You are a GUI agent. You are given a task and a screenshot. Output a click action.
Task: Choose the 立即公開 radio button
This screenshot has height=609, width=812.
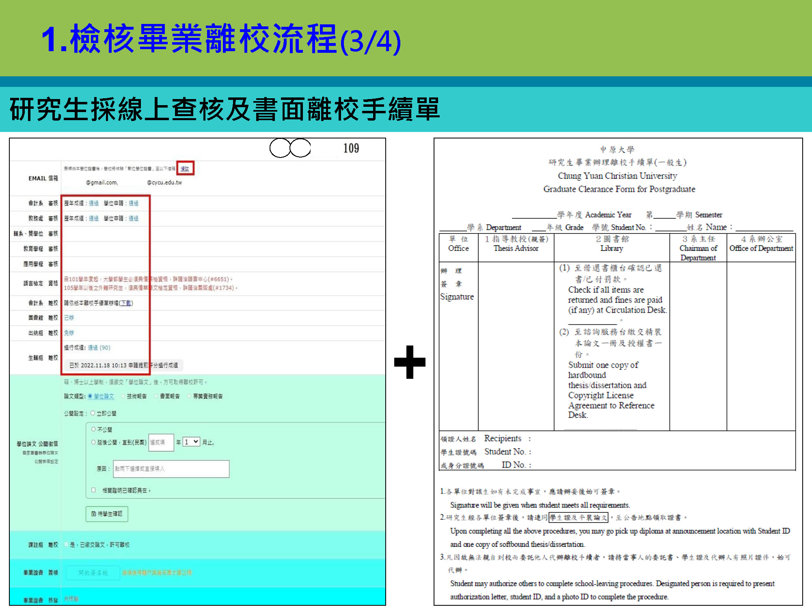[x=93, y=413]
